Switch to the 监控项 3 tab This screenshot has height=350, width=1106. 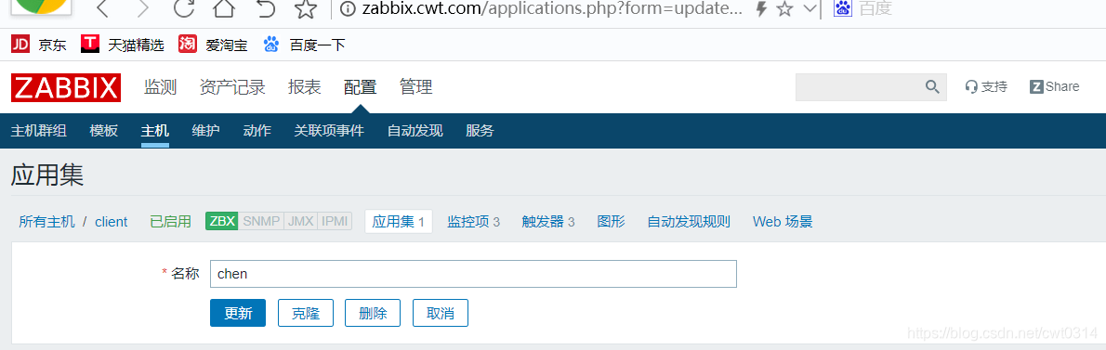pyautogui.click(x=473, y=222)
